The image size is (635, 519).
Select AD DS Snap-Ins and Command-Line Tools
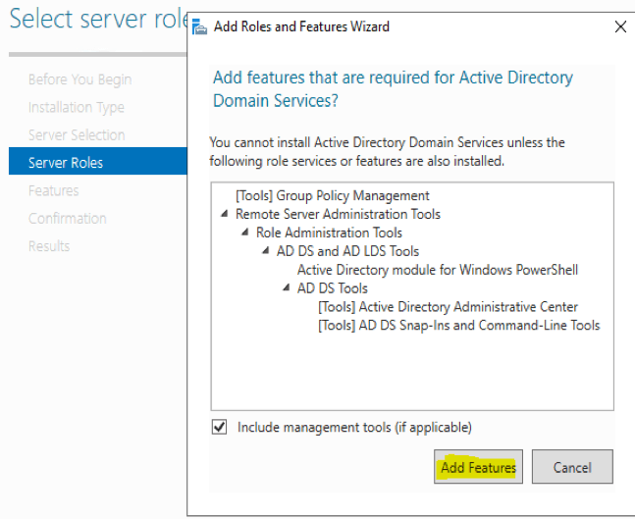pos(458,326)
